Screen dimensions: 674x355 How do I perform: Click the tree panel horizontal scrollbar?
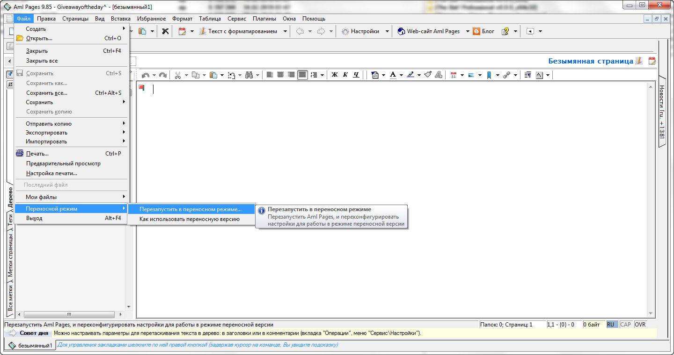point(69,314)
